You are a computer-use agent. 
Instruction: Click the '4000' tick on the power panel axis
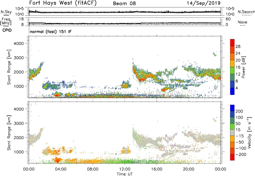click(x=19, y=44)
